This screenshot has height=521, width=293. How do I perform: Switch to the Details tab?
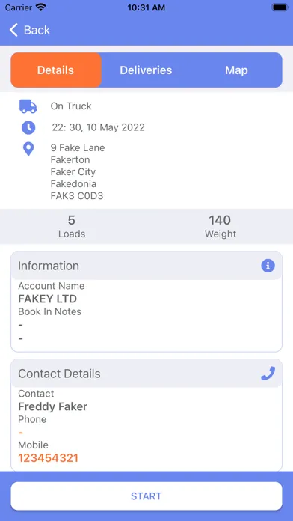point(56,70)
